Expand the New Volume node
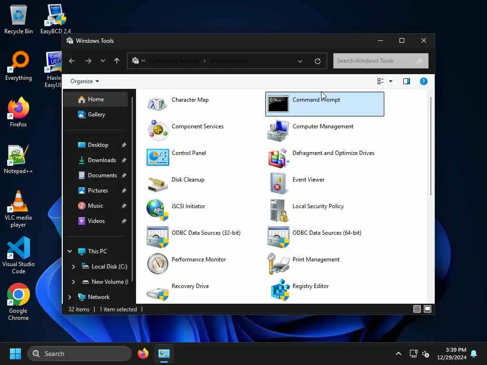Viewport: 487px width, 365px height. 73,282
